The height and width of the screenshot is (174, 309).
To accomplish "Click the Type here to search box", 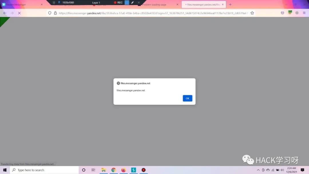I will 44,170.
